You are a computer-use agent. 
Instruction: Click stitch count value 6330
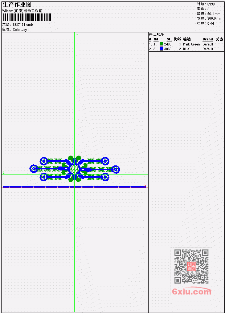coord(211,4)
